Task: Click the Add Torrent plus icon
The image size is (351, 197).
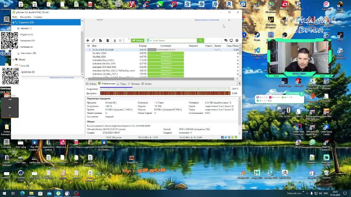Action: 88,40
